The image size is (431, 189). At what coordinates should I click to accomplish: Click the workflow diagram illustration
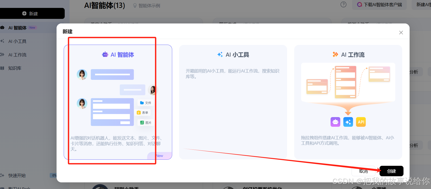coord(348,82)
